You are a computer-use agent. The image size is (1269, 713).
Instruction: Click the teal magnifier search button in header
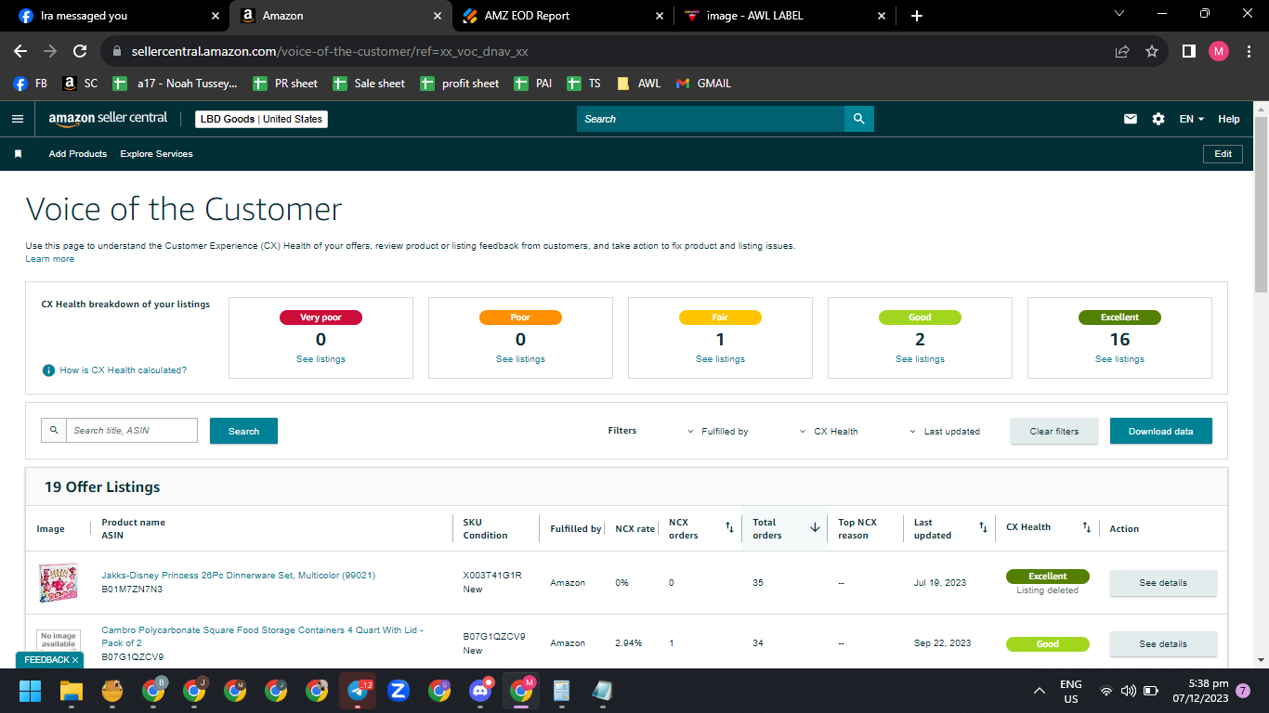tap(859, 119)
